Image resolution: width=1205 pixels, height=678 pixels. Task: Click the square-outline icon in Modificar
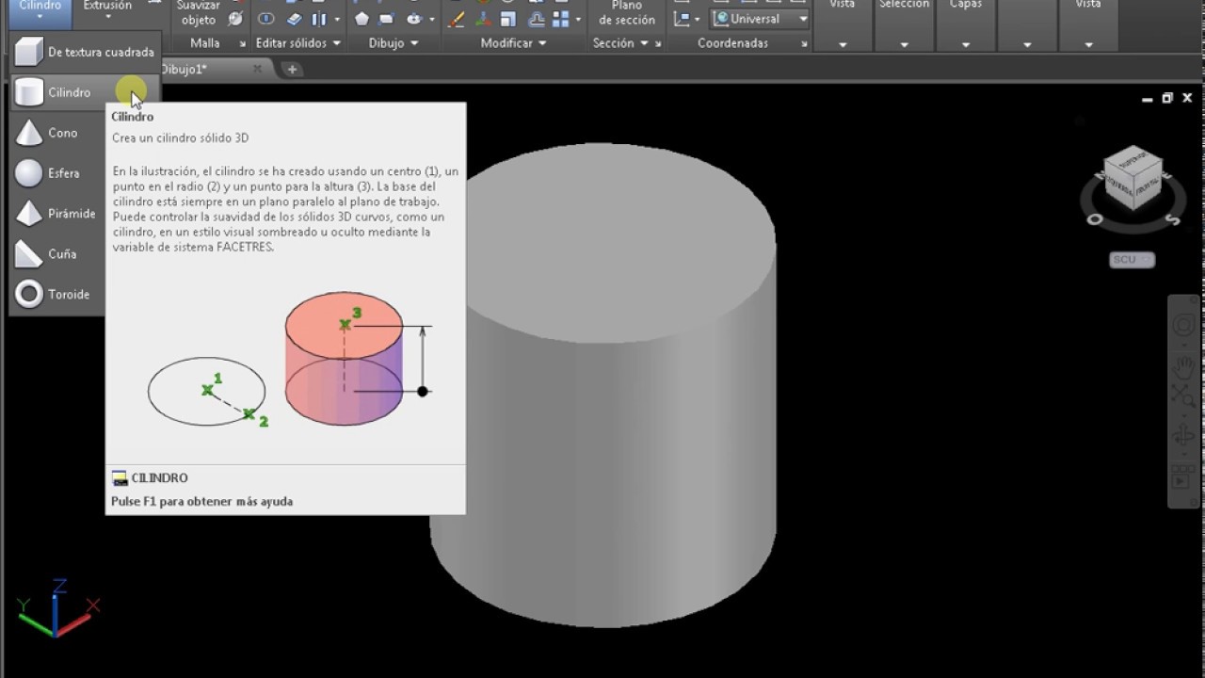508,19
